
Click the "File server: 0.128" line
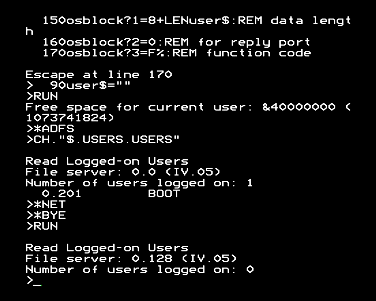(131, 259)
